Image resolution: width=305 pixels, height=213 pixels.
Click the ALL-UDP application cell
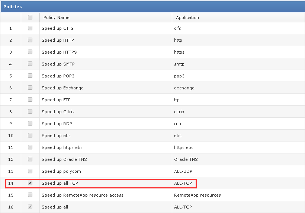point(184,171)
